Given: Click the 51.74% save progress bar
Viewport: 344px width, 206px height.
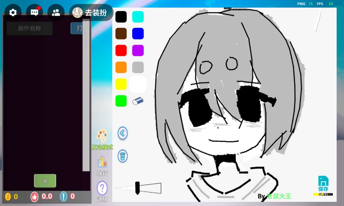Looking at the screenshot, I should (x=323, y=194).
